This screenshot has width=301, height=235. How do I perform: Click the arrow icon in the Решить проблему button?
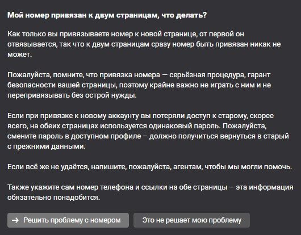pos(15,220)
